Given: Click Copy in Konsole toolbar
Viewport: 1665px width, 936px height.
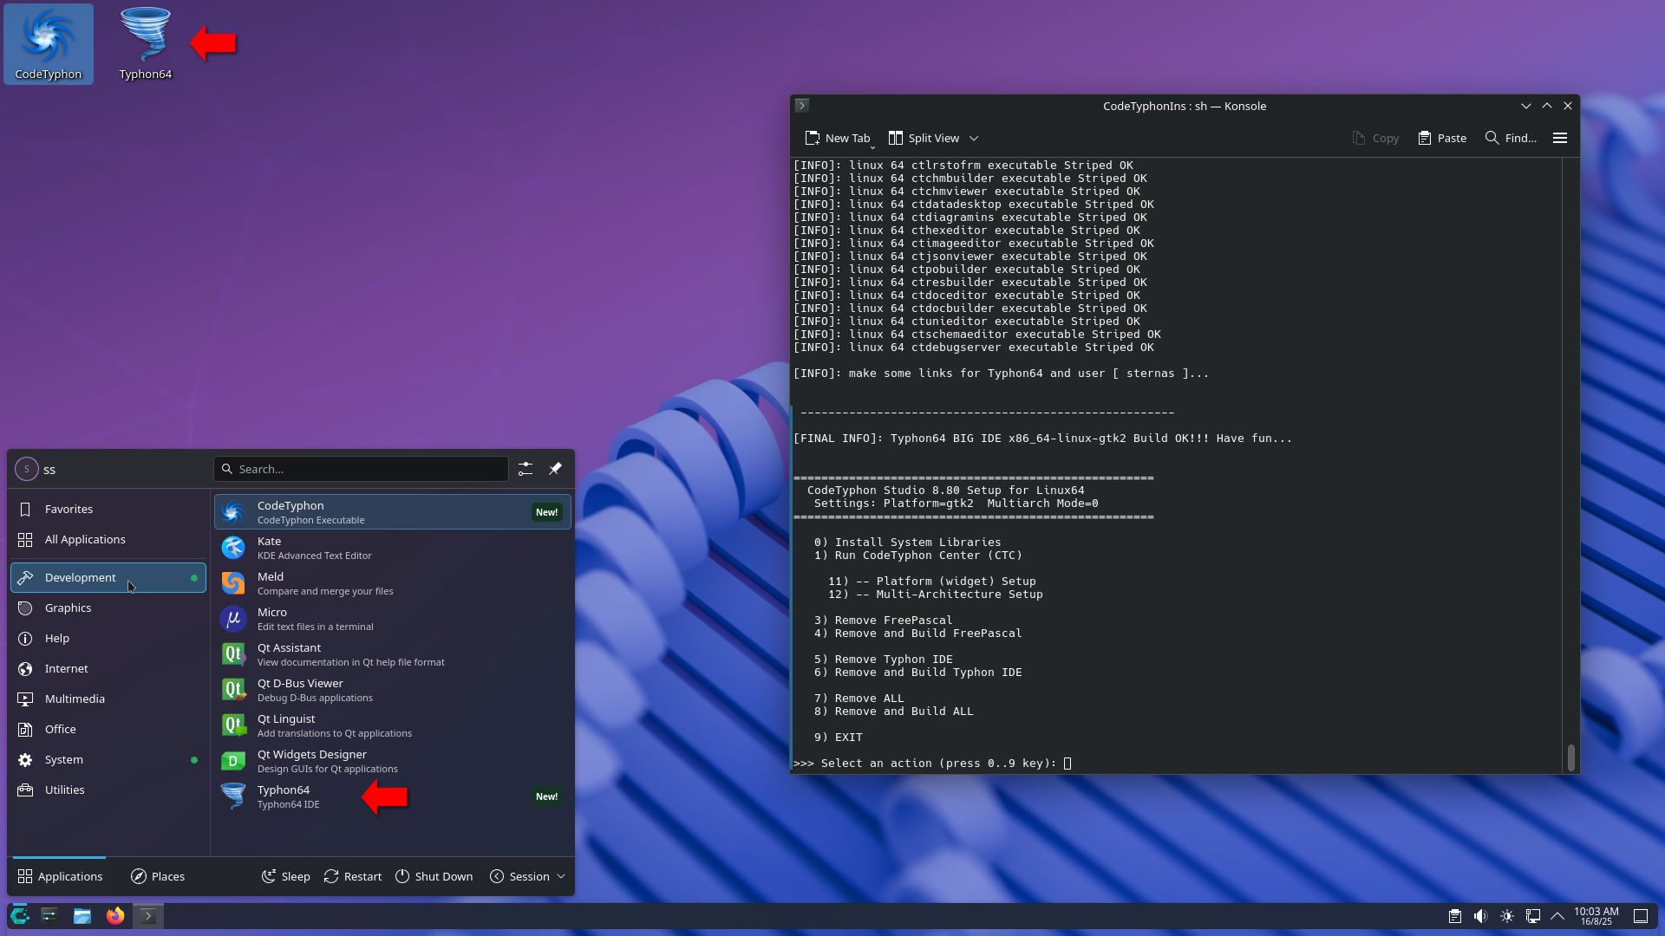Looking at the screenshot, I should point(1375,138).
